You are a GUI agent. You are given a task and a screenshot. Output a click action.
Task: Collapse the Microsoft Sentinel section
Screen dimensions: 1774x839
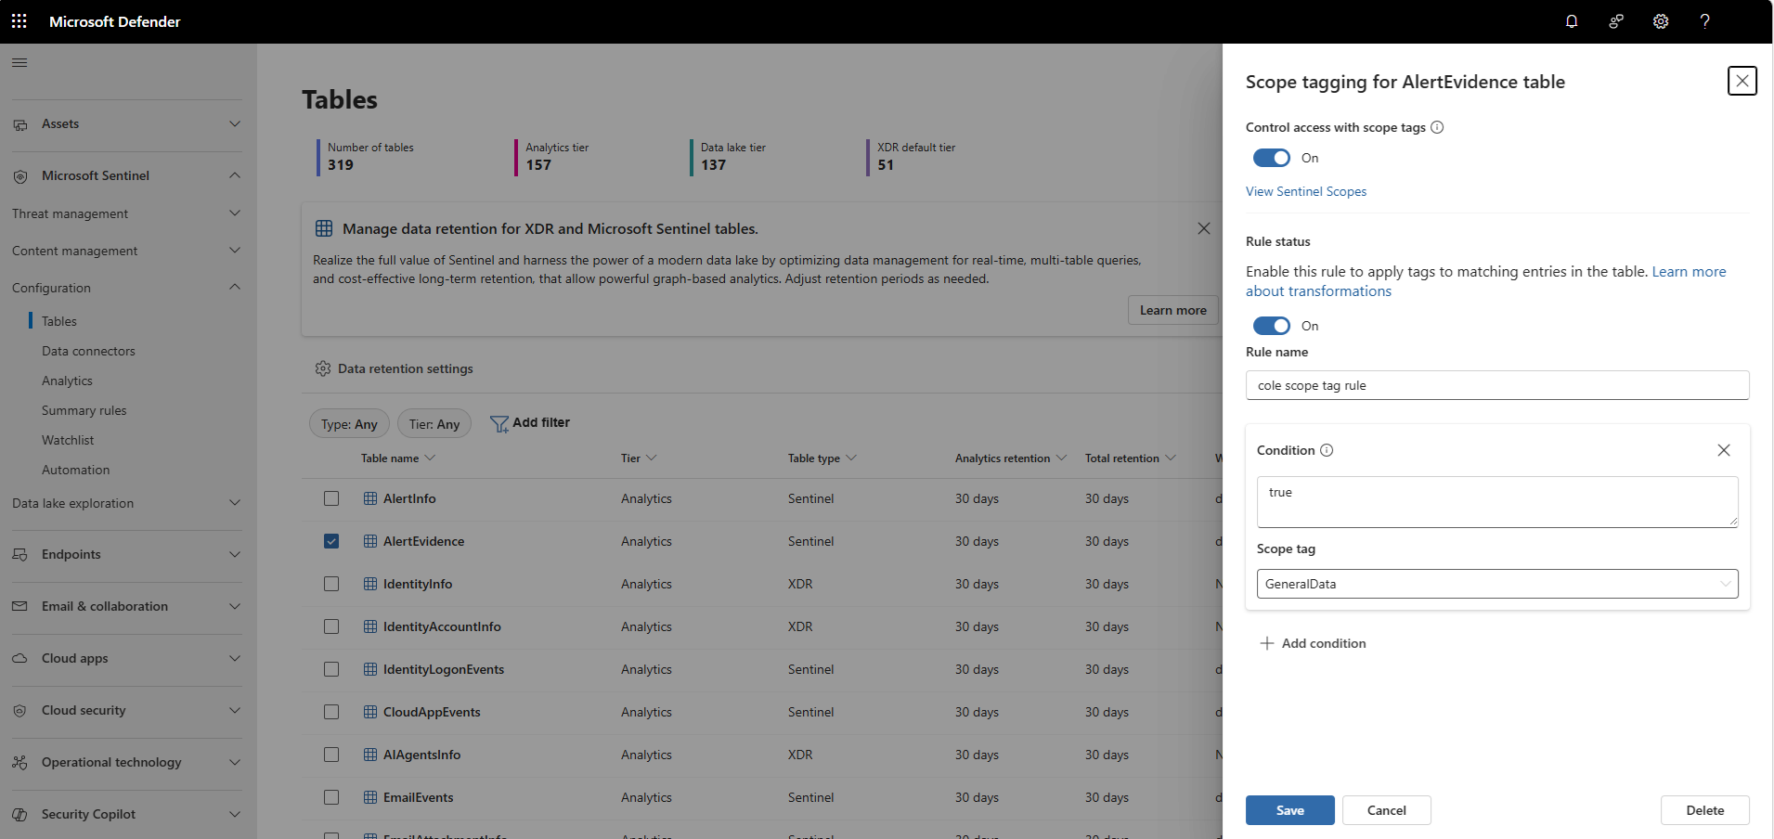coord(235,175)
